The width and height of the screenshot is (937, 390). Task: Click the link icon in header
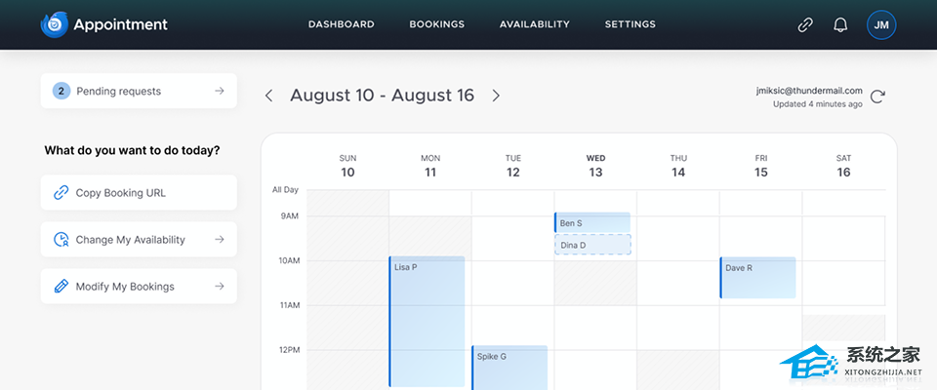805,24
